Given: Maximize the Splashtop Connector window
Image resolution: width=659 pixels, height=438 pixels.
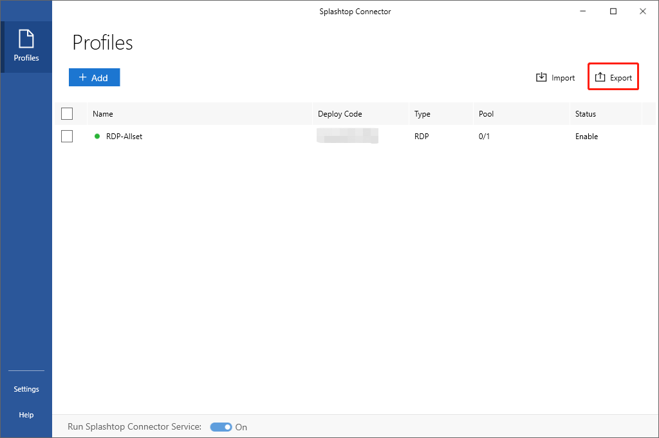Looking at the screenshot, I should pos(613,12).
